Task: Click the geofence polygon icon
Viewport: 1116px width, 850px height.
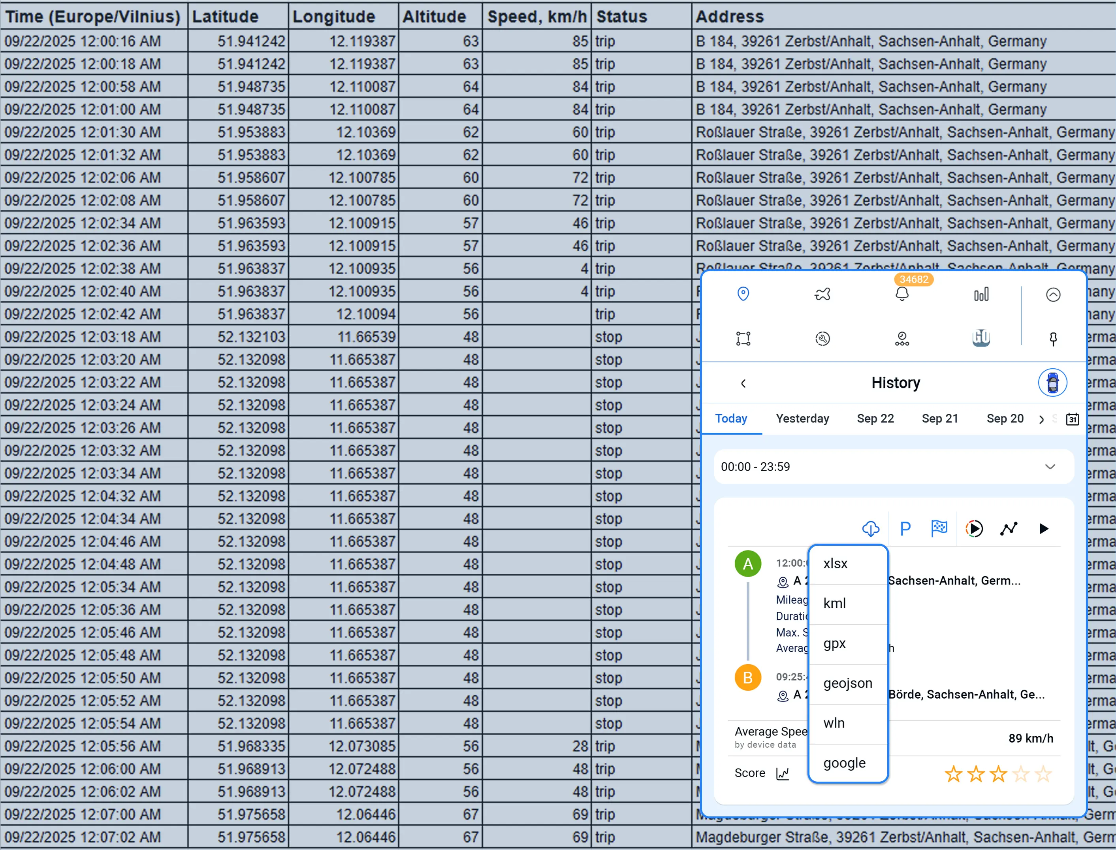Action: coord(743,339)
